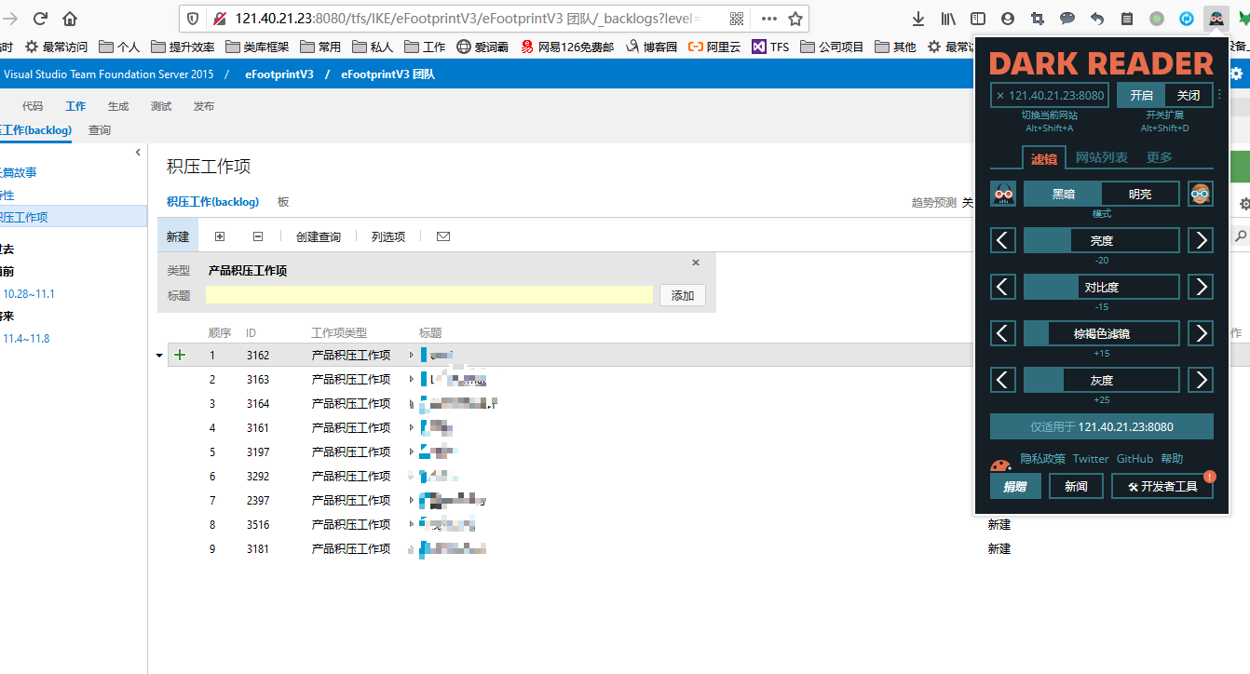Close the add work item panel
The image size is (1250, 674).
695,263
